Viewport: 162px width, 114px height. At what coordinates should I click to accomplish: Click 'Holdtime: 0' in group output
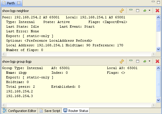tap(17, 82)
